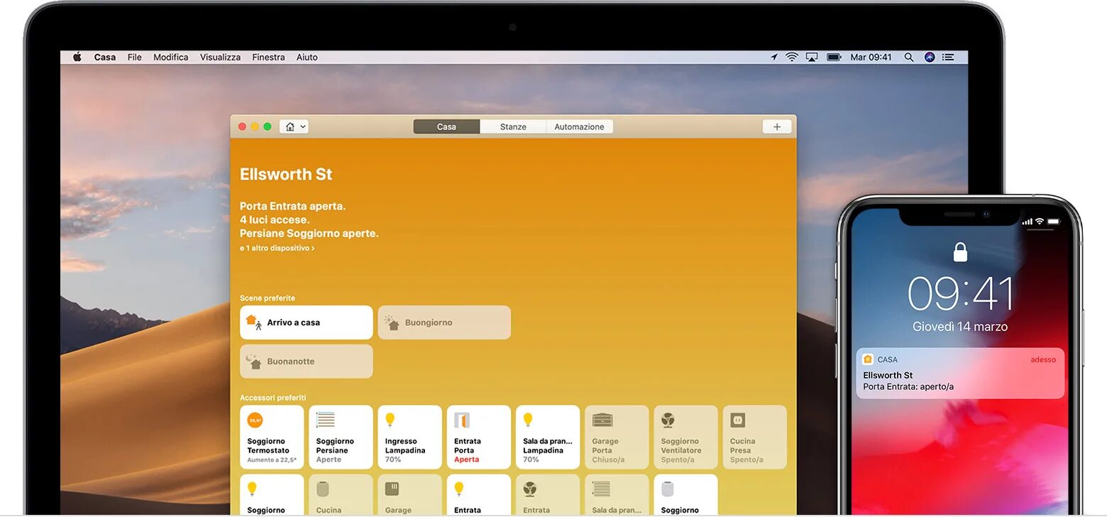
Task: Open the 'e 1 altro dispositivo' link
Action: (x=277, y=249)
